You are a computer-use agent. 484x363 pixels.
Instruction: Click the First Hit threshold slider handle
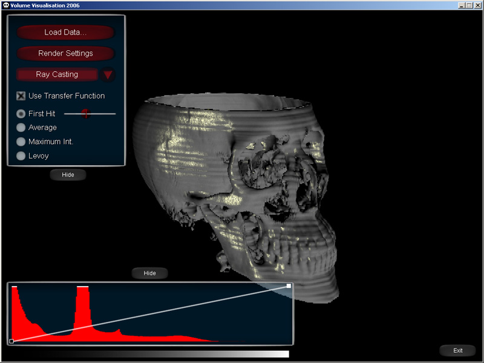point(86,113)
